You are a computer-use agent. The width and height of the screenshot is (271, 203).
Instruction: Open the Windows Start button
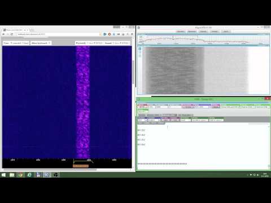(3, 175)
